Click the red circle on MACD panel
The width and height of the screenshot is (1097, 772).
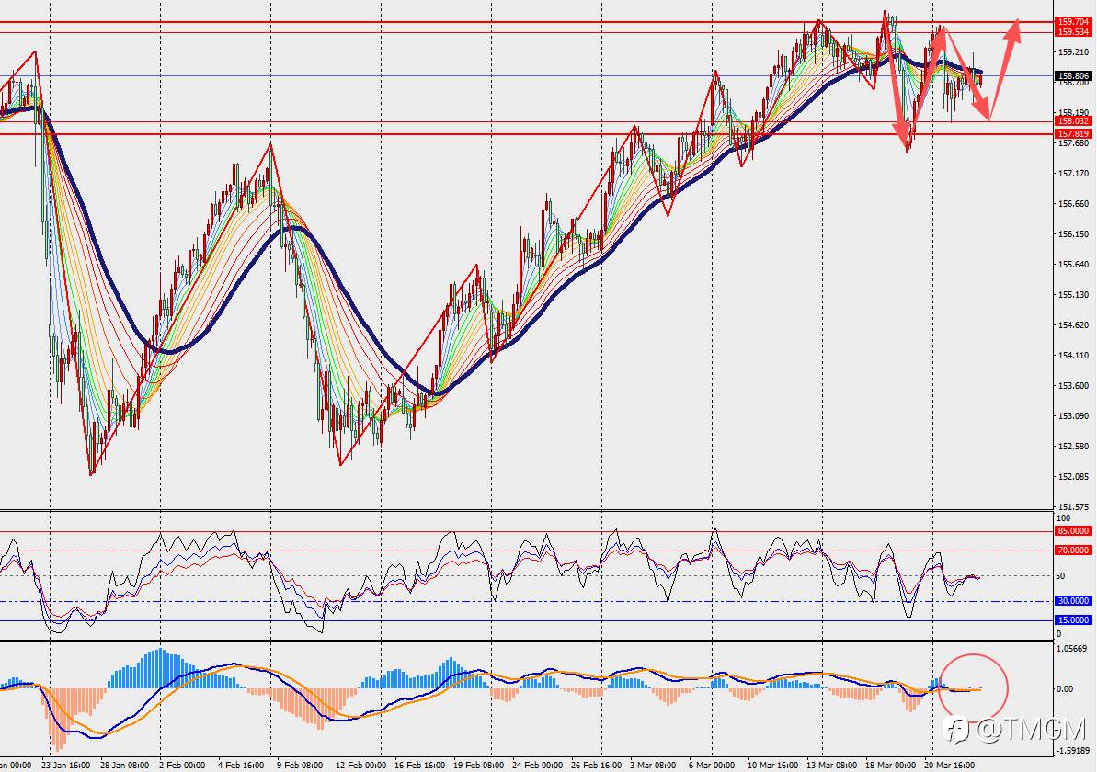pyautogui.click(x=973, y=688)
